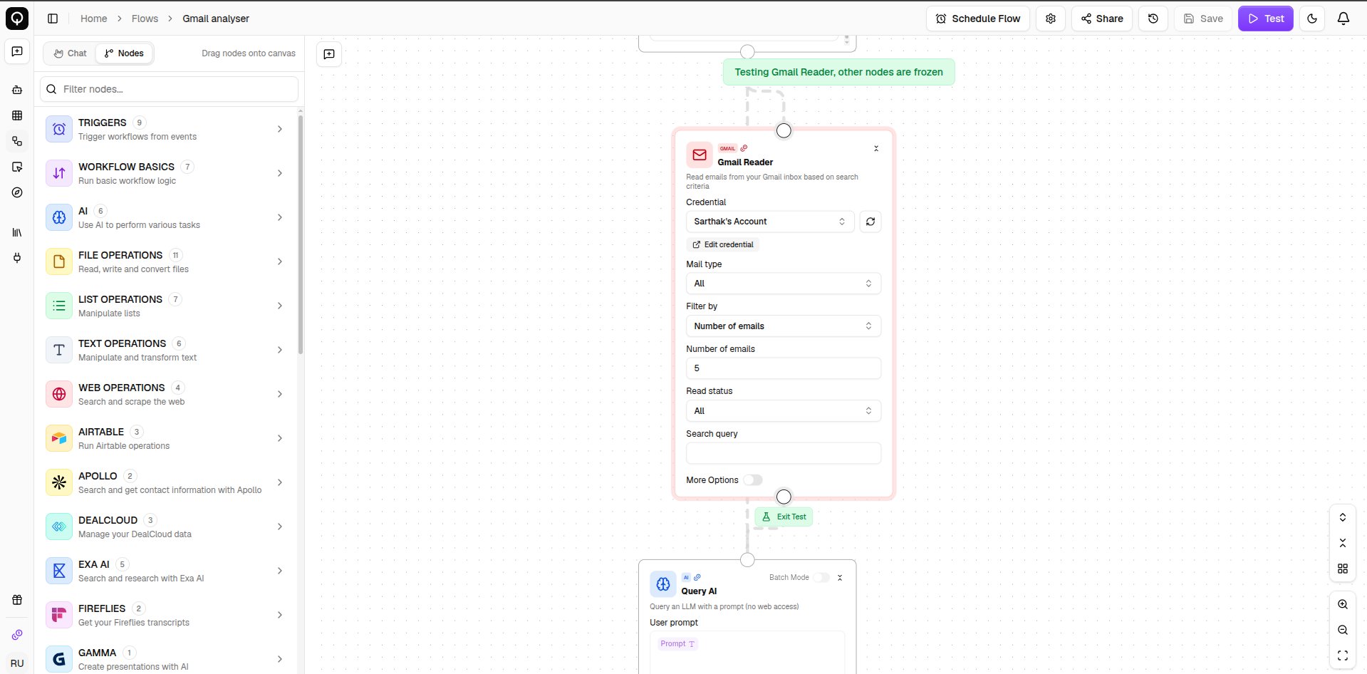Click the Schedule Flow button
Image resolution: width=1367 pixels, height=674 pixels.
pyautogui.click(x=978, y=19)
